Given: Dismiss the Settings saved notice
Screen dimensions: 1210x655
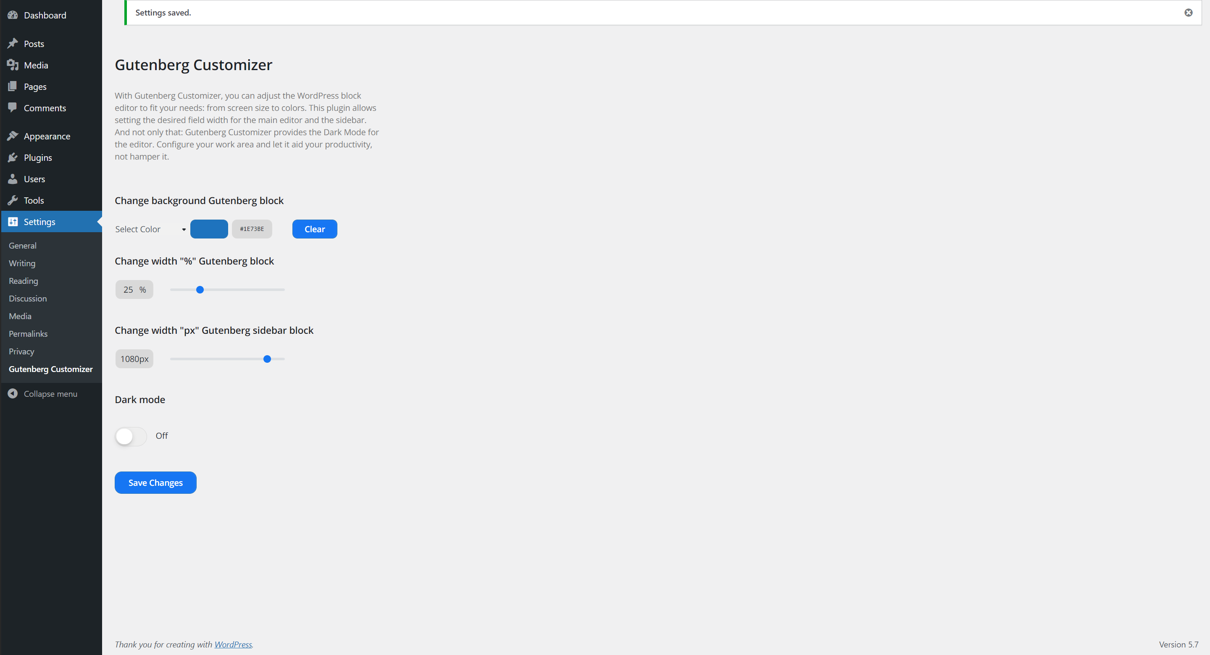Looking at the screenshot, I should (x=1189, y=13).
